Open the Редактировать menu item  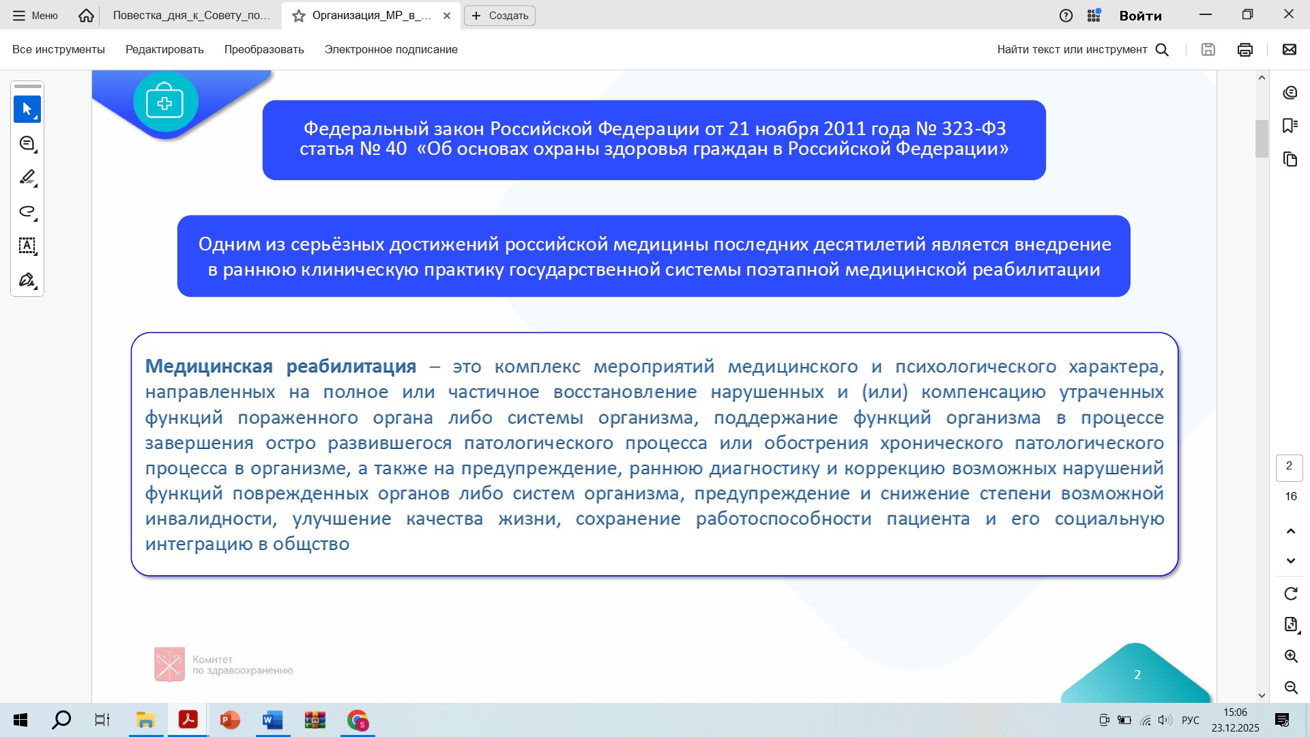coord(164,49)
